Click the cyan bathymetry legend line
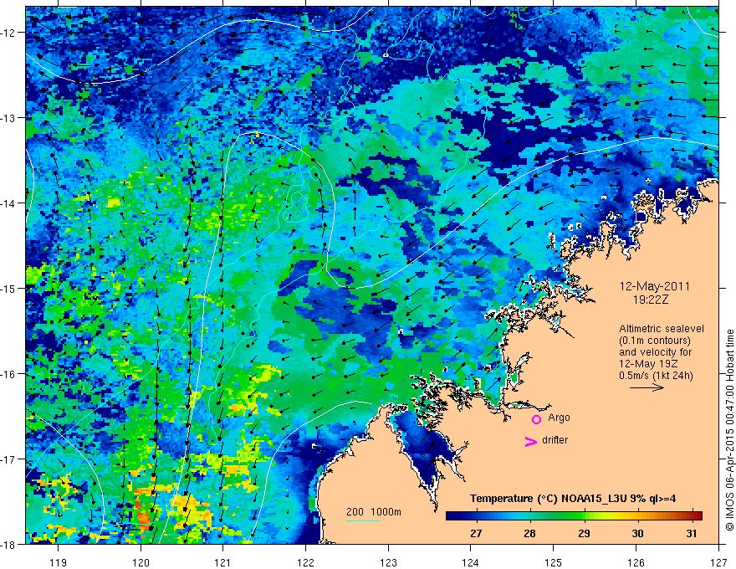The width and height of the screenshot is (736, 569). pos(363,520)
